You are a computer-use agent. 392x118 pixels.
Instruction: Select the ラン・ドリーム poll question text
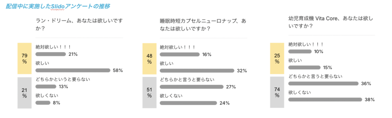pos(79,24)
